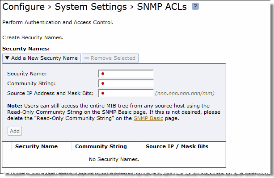Viewport: 274px width, 178px height.
Task: Click the Security Name: form label
Action: [27, 74]
